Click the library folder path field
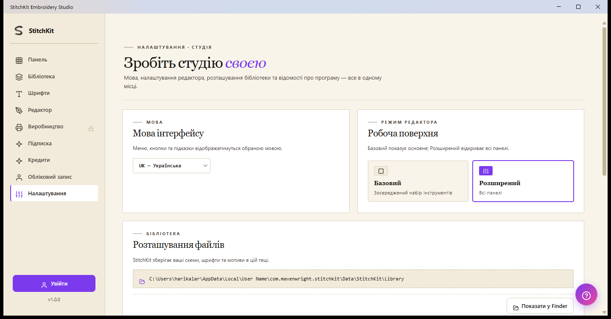Viewport: 611px width, 319px height. 353,279
